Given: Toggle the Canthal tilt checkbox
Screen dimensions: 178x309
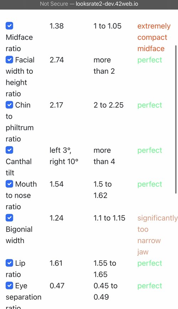Looking at the screenshot, I should point(9,150).
